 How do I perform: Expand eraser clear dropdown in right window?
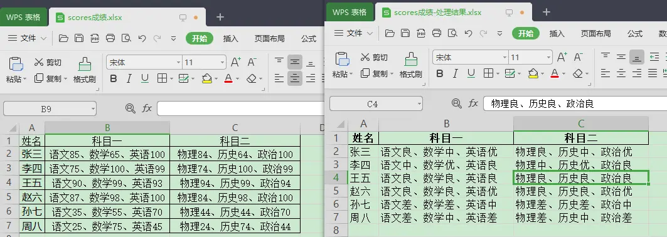click(x=588, y=73)
